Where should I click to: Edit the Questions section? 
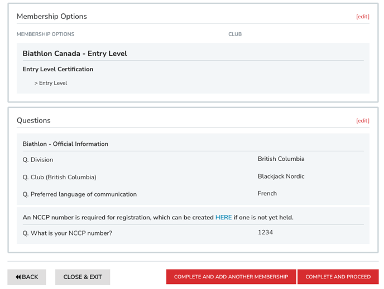coord(362,121)
